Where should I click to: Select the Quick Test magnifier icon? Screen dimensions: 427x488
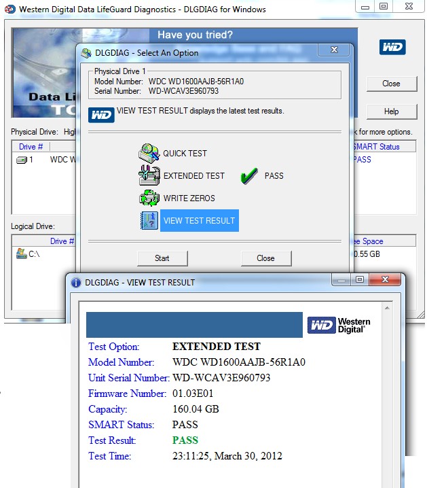149,153
